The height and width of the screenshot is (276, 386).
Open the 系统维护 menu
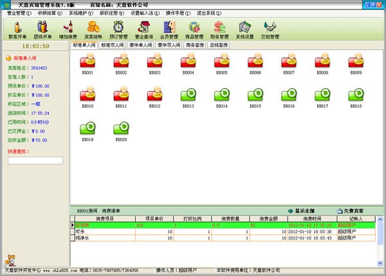pyautogui.click(x=84, y=13)
